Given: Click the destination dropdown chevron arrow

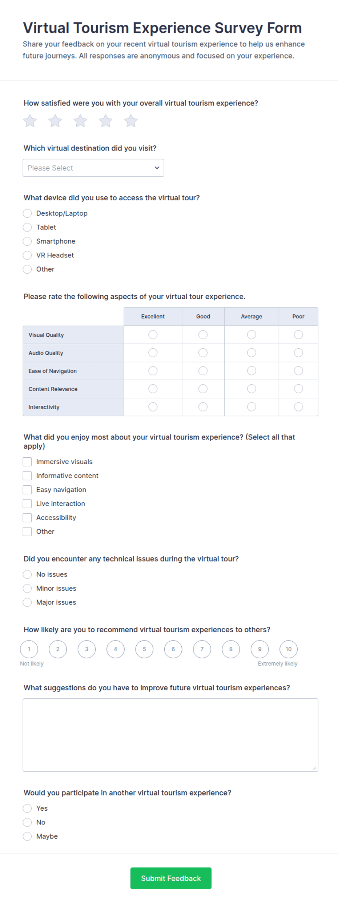Looking at the screenshot, I should click(x=157, y=168).
